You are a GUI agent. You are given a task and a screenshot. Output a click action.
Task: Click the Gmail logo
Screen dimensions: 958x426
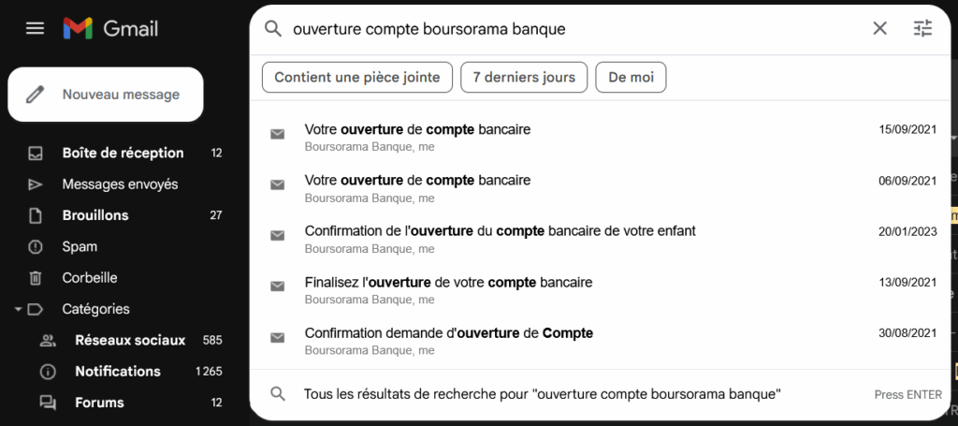click(x=110, y=28)
